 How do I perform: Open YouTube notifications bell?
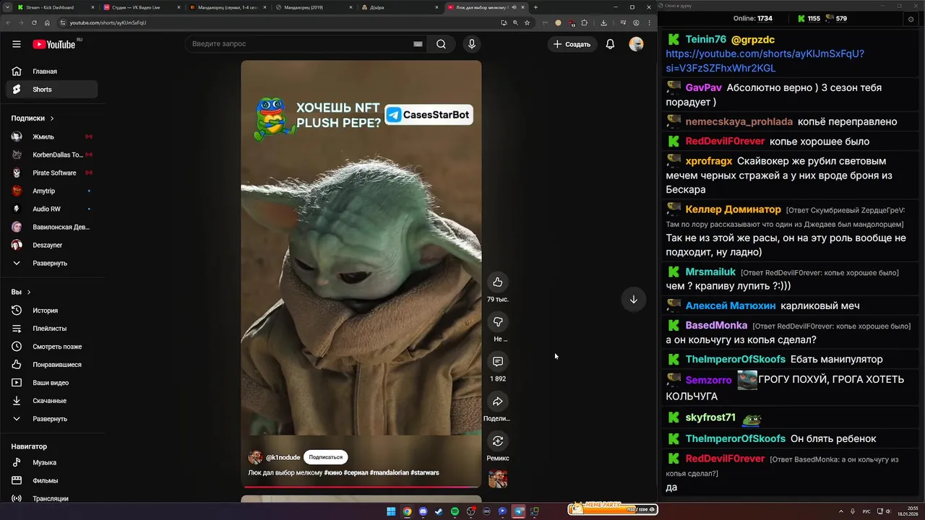pos(610,44)
